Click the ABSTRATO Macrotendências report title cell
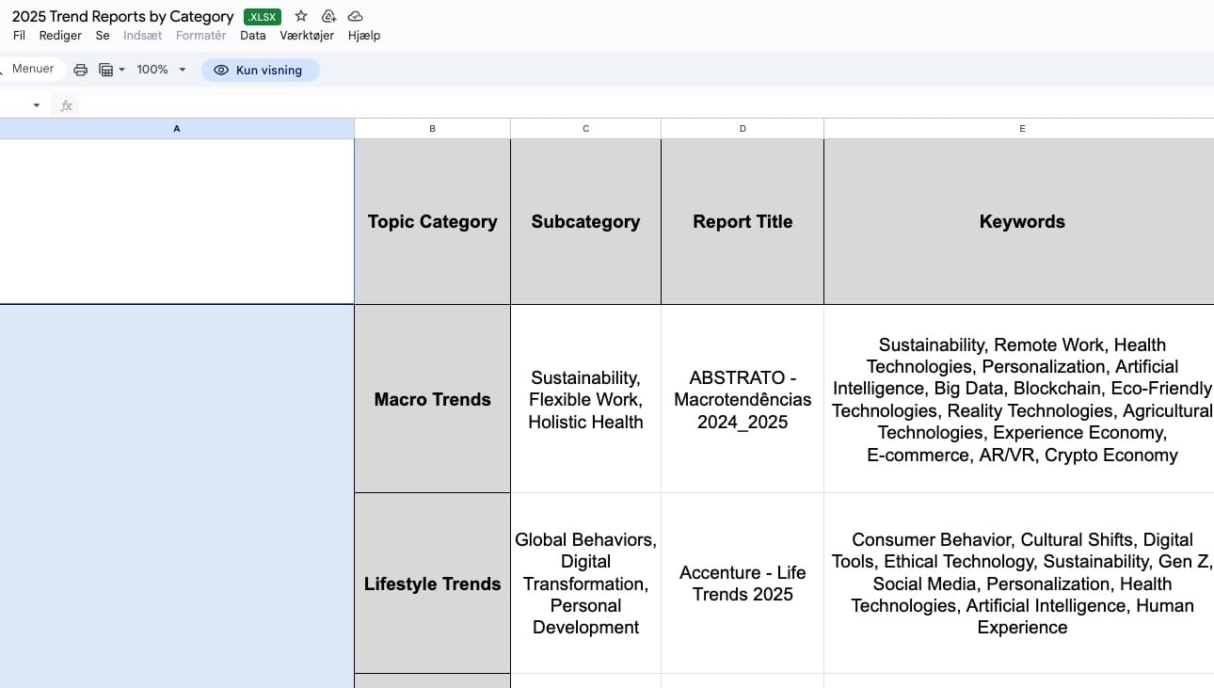The height and width of the screenshot is (688, 1214). tap(743, 399)
